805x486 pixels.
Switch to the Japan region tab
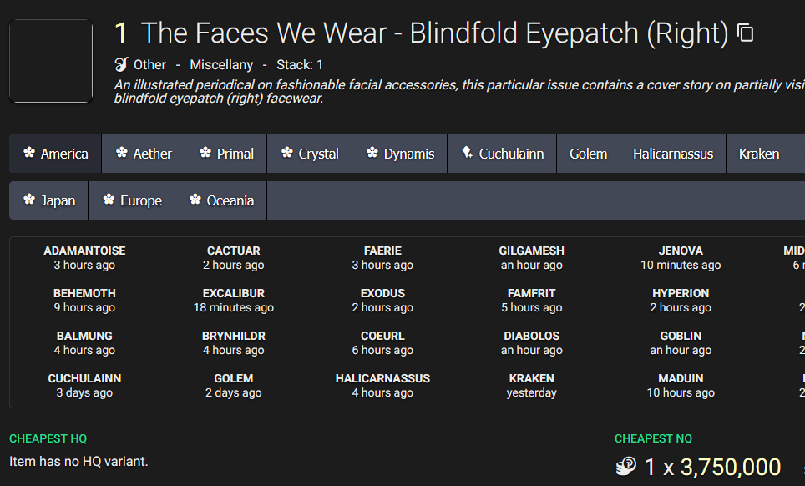pos(48,200)
